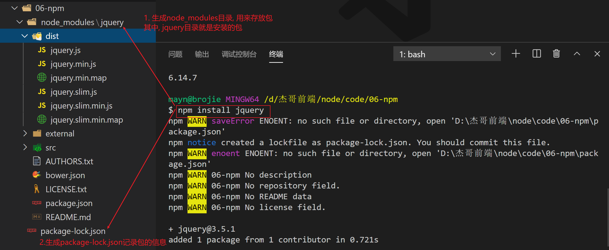This screenshot has width=609, height=250.
Task: Open package.json in jquery folder
Action: click(69, 203)
